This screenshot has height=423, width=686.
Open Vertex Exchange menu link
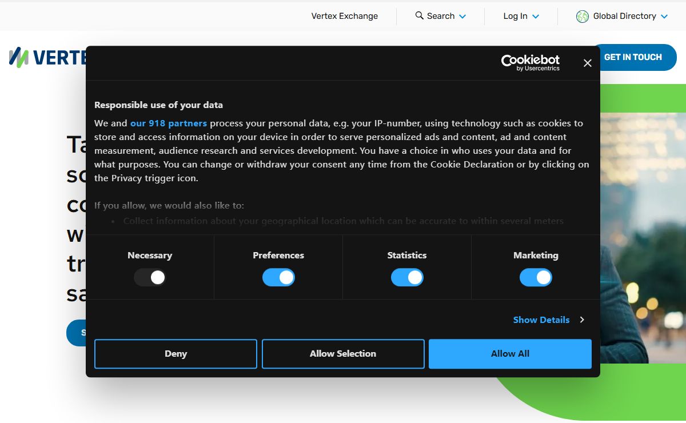[345, 16]
